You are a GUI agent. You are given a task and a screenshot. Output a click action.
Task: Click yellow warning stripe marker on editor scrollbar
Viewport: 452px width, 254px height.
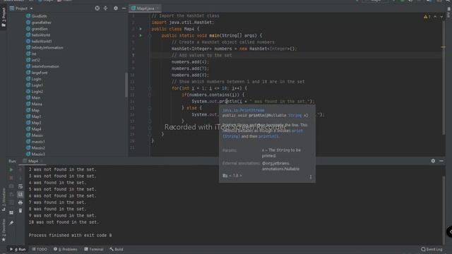pos(443,47)
